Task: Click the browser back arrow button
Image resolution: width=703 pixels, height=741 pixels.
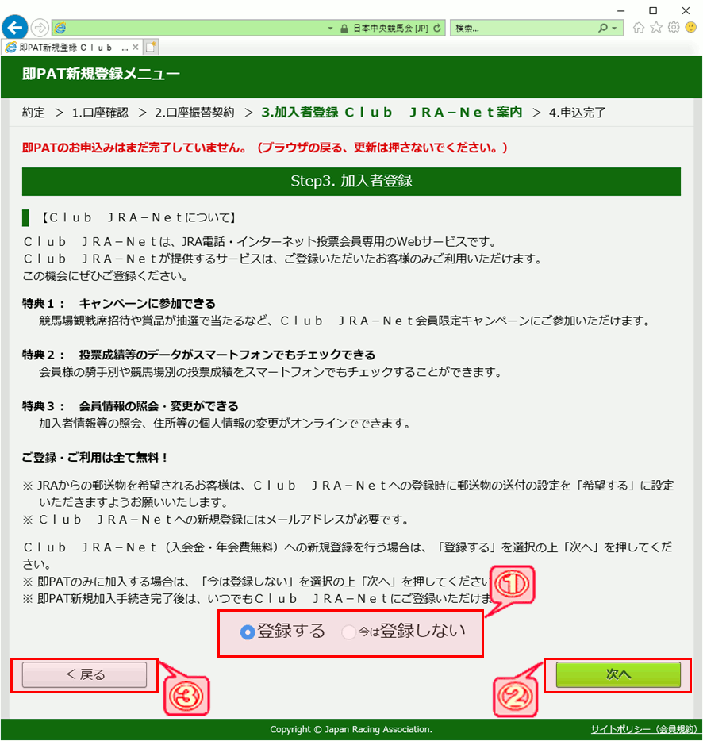Action: click(14, 27)
